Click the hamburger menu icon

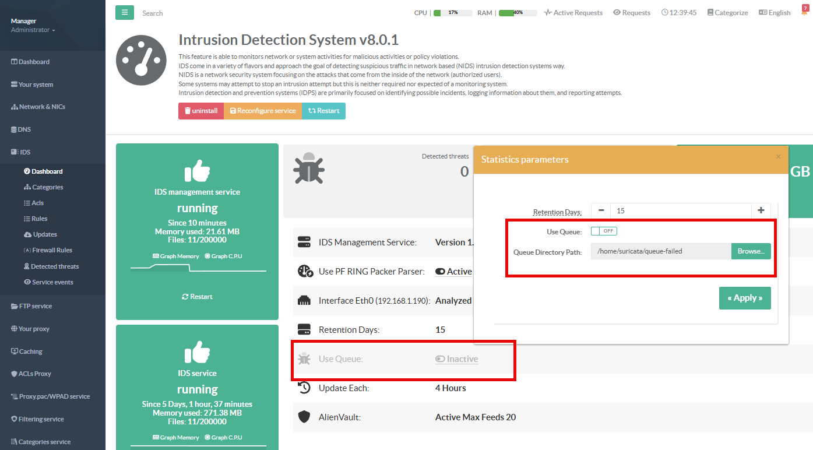(x=124, y=12)
